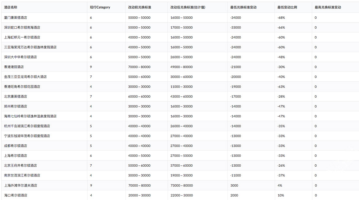This screenshot has width=359, height=200.
Task: Click the 11000 ~ 30000 estimated standard
Action: coord(181,87)
